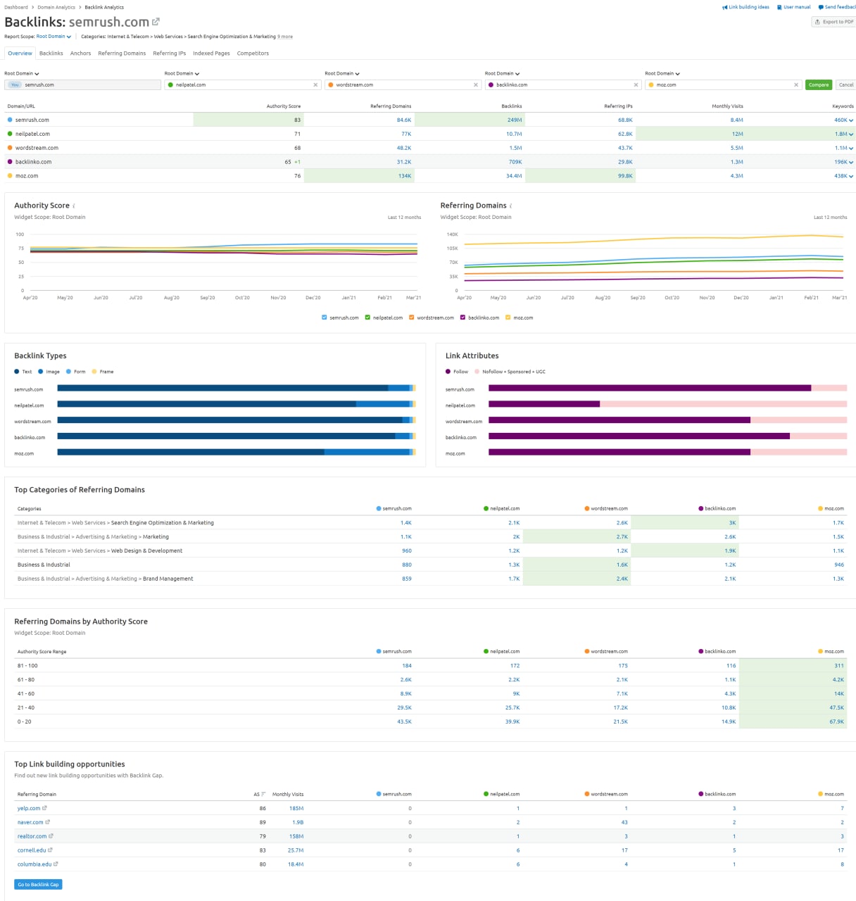
Task: Click semrush.com Follow bar in Link Attributes
Action: point(650,388)
